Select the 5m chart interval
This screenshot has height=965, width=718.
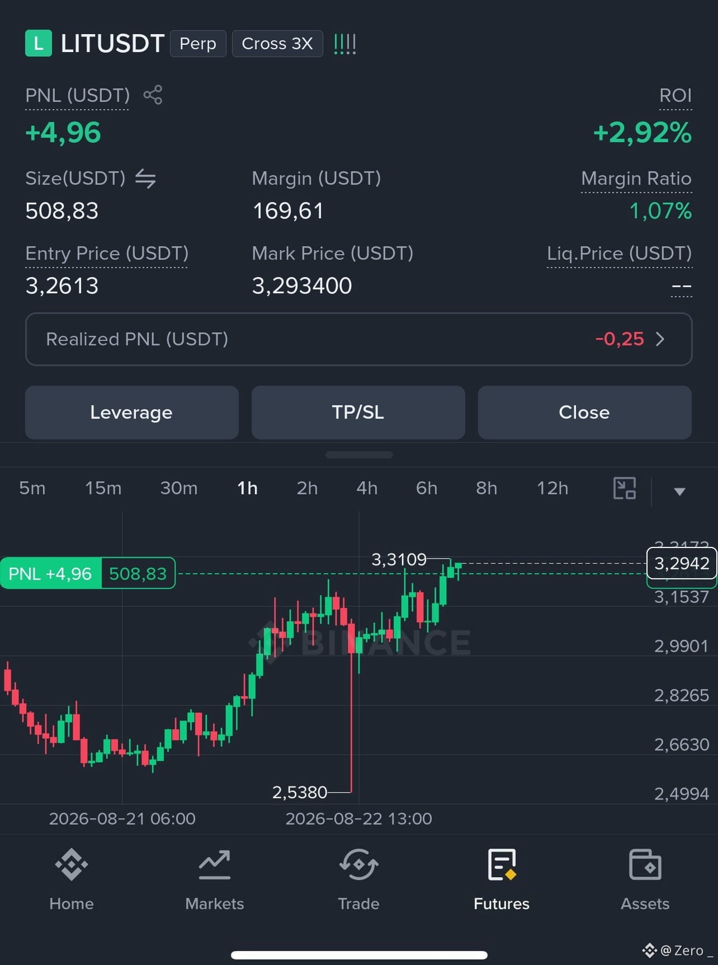32,488
